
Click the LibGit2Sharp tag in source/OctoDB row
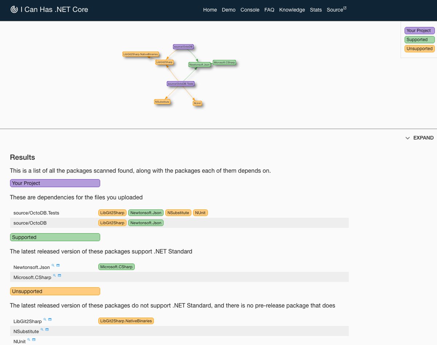112,223
